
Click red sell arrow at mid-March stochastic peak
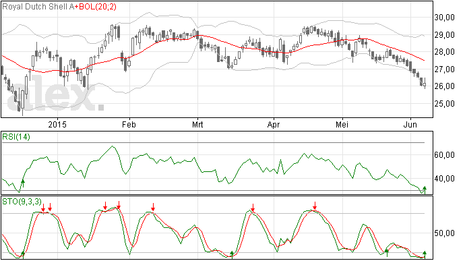pos(253,208)
